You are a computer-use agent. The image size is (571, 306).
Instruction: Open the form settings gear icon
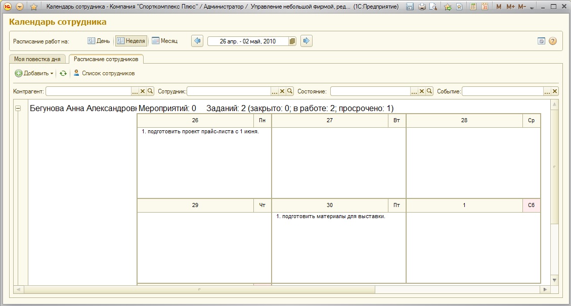tap(541, 41)
